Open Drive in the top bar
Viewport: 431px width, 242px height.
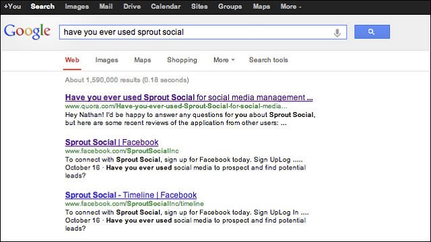132,6
